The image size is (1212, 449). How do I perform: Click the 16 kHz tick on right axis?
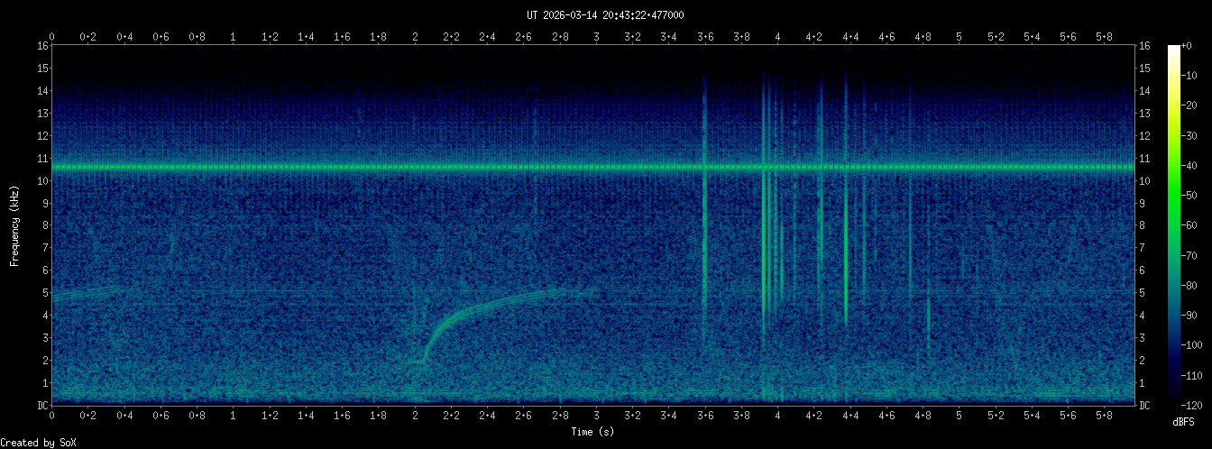1144,46
